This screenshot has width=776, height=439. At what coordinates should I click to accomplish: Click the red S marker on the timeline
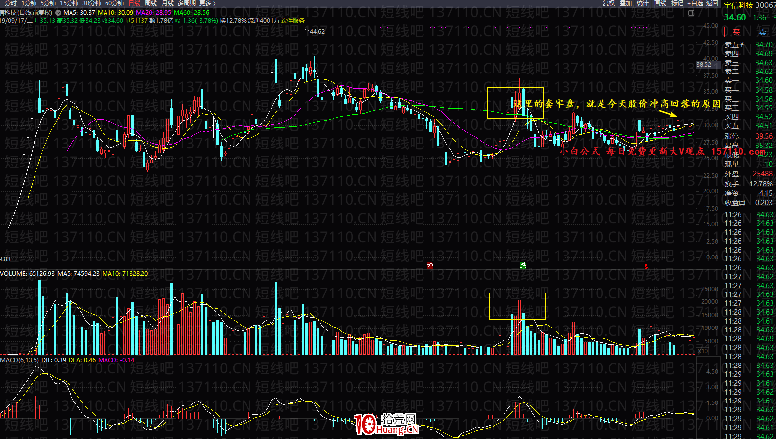point(646,266)
